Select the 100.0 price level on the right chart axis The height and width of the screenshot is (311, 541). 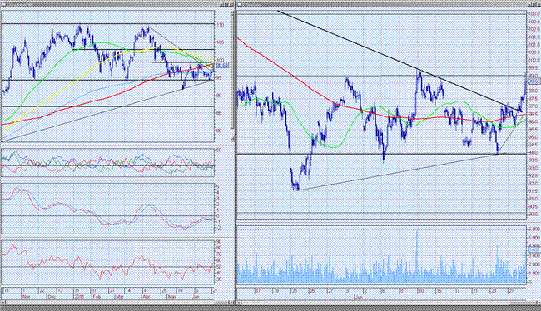[534, 60]
